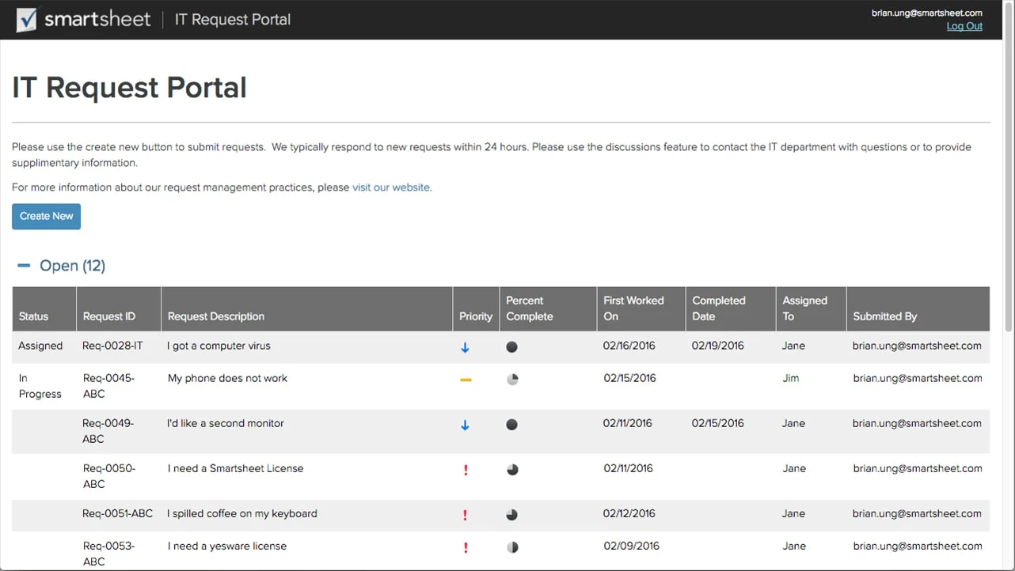Click the 'Assigned' status cell
The height and width of the screenshot is (571, 1015).
pos(40,346)
